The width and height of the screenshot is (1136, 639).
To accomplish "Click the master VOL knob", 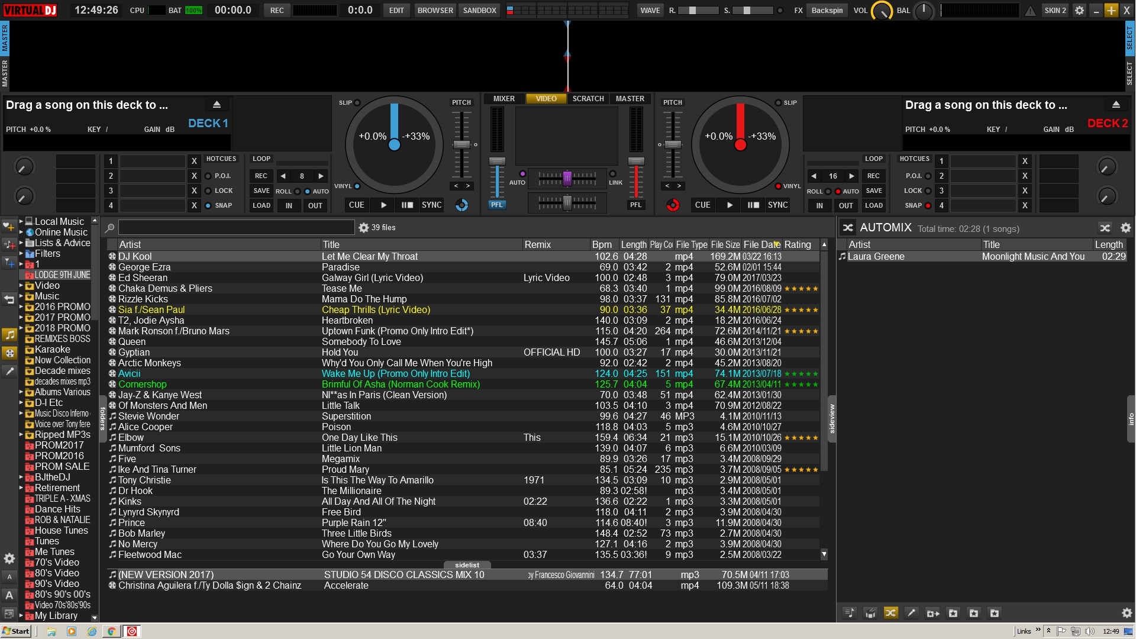I will (x=882, y=11).
